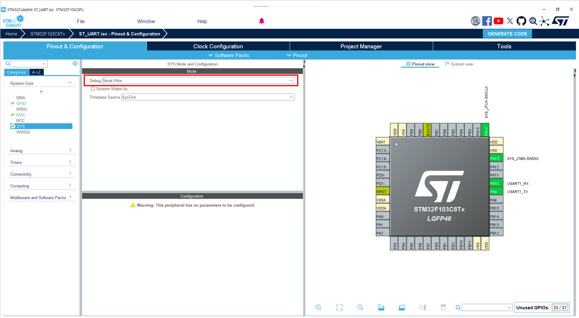The image size is (579, 318).
Task: Click the peripheral search magnifier icon
Action: [x=7, y=64]
